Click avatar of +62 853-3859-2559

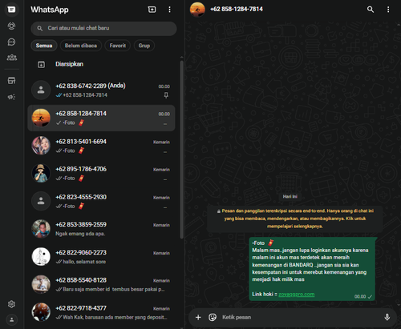click(41, 229)
